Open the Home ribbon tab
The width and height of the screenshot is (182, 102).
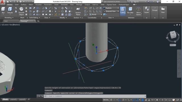(x=9, y=5)
